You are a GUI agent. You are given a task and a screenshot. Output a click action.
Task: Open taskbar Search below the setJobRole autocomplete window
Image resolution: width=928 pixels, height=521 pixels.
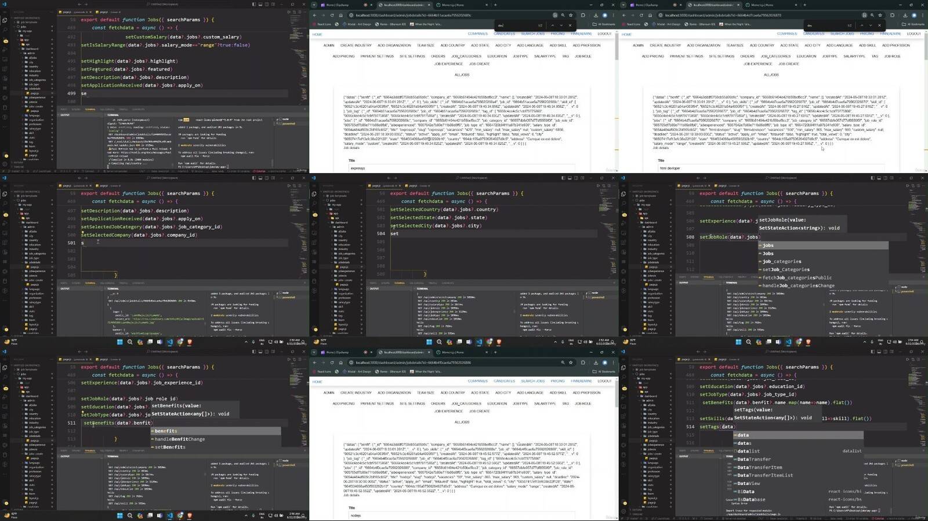[748, 342]
